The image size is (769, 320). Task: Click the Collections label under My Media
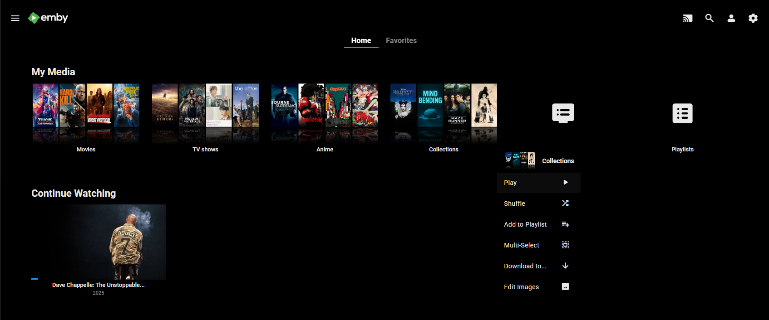pos(444,150)
